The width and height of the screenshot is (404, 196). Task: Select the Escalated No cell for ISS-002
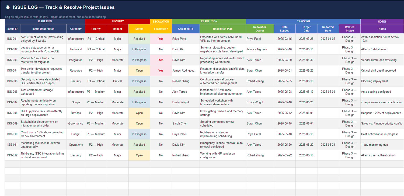point(161,49)
